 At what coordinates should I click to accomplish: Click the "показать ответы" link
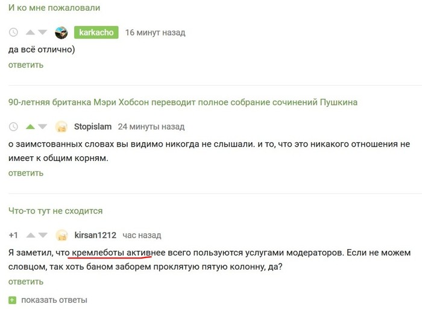tap(54, 300)
